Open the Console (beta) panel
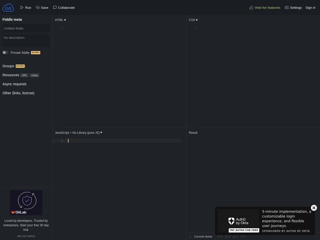 (203, 236)
